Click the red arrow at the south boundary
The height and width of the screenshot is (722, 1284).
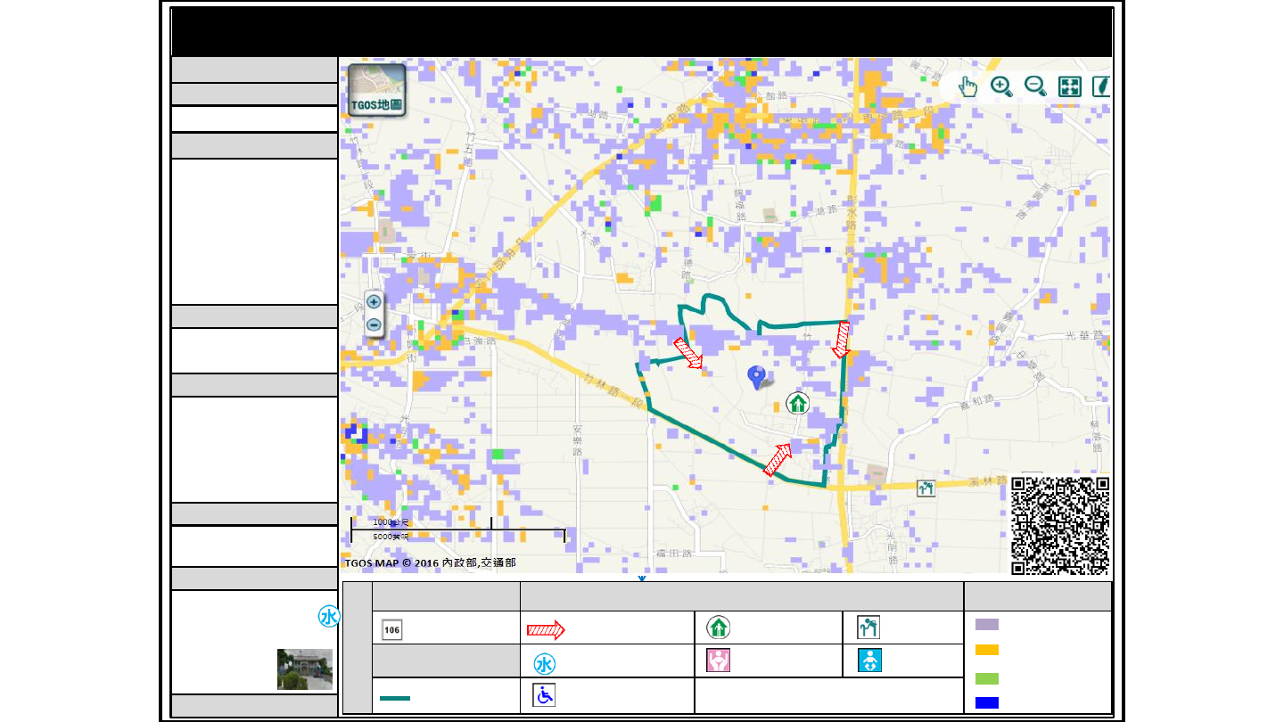pos(778,460)
